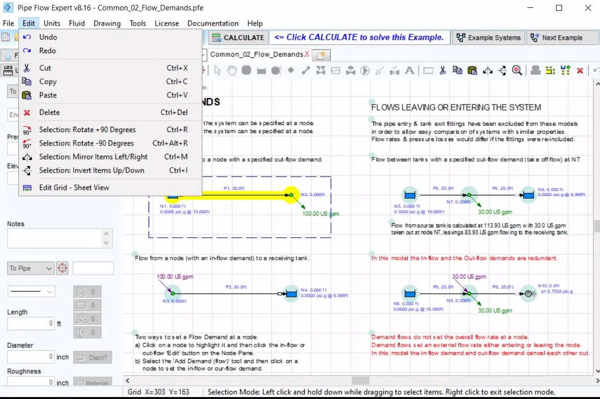
Task: Open the Fluid menu
Action: pyautogui.click(x=77, y=23)
